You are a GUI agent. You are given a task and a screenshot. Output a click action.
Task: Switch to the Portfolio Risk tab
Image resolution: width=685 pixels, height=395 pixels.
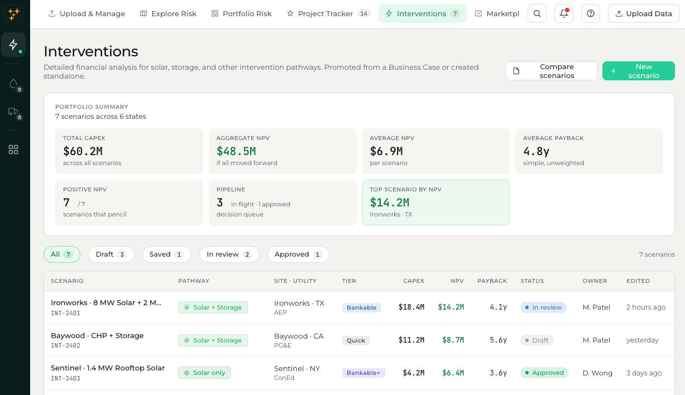pos(242,13)
